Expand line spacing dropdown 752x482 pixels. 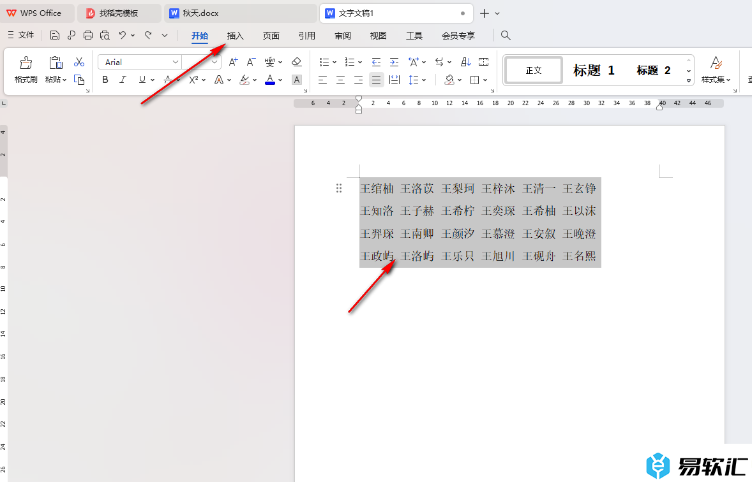pos(424,80)
